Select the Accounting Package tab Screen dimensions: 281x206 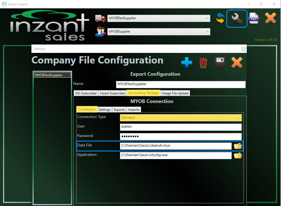point(143,93)
